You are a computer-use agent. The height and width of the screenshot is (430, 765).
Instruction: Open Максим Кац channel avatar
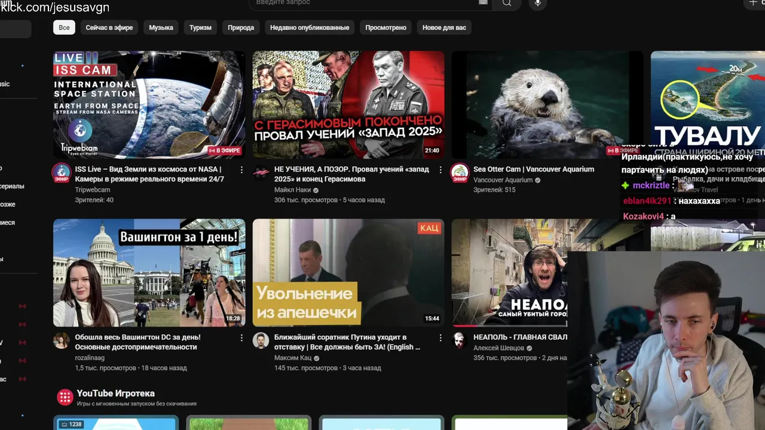[261, 340]
